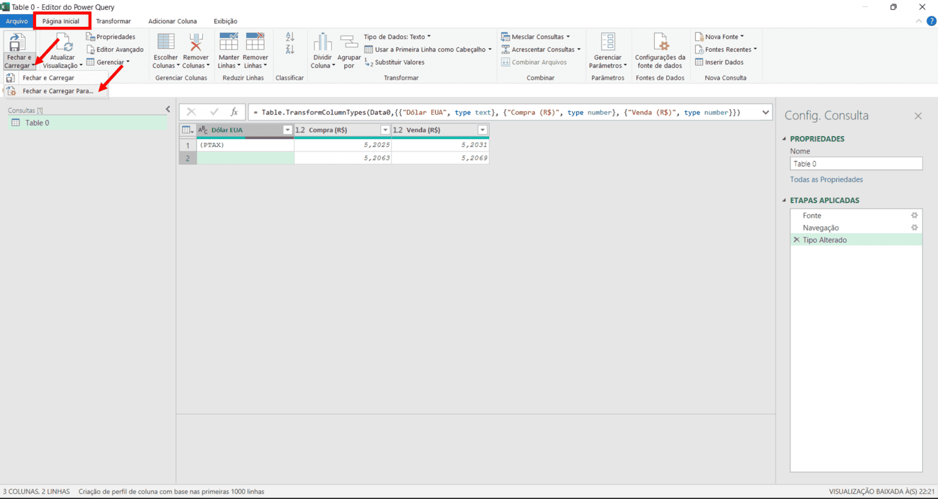Click Inserir Dados in the ribbon

point(724,62)
